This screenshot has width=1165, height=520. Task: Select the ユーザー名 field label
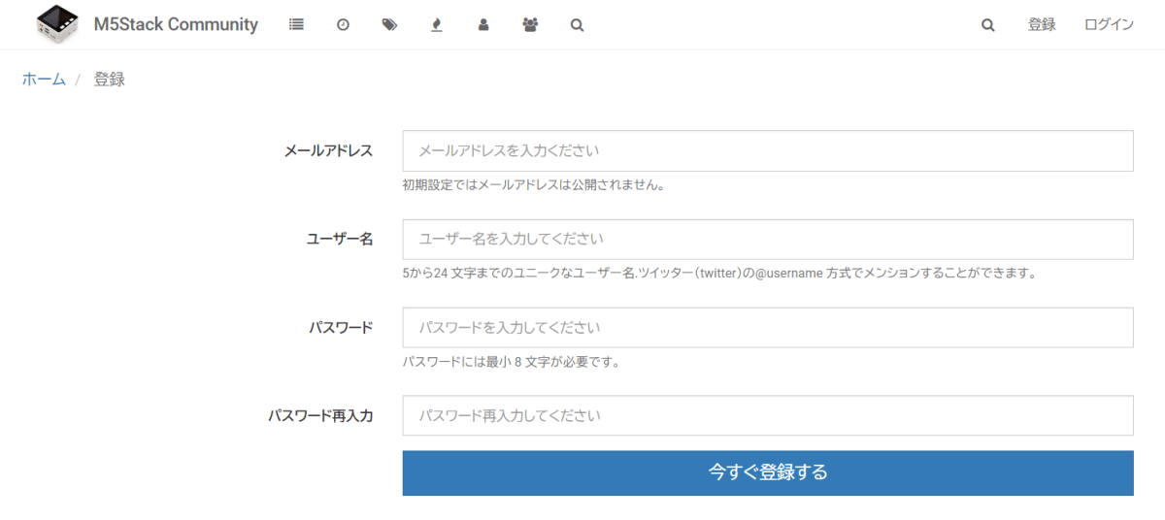pos(339,240)
